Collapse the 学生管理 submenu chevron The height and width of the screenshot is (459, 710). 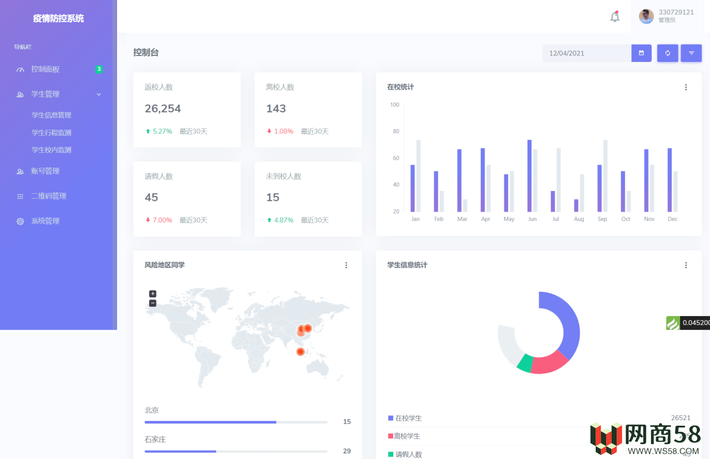(99, 95)
